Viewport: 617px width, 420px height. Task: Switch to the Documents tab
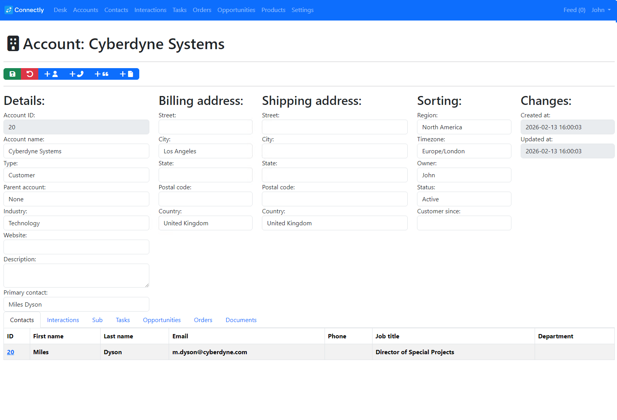[x=241, y=320]
